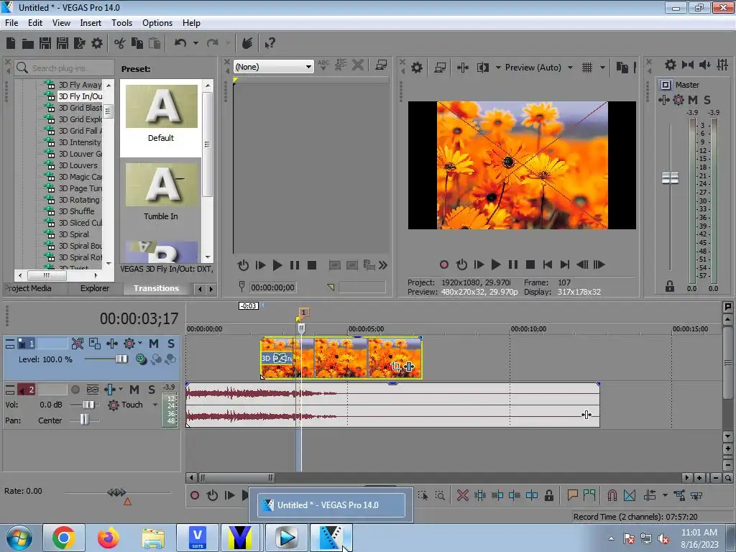Click the track 1 Level slider handle
The image size is (736, 552).
click(121, 359)
